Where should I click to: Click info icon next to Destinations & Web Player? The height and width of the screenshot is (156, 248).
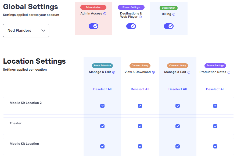140,17
